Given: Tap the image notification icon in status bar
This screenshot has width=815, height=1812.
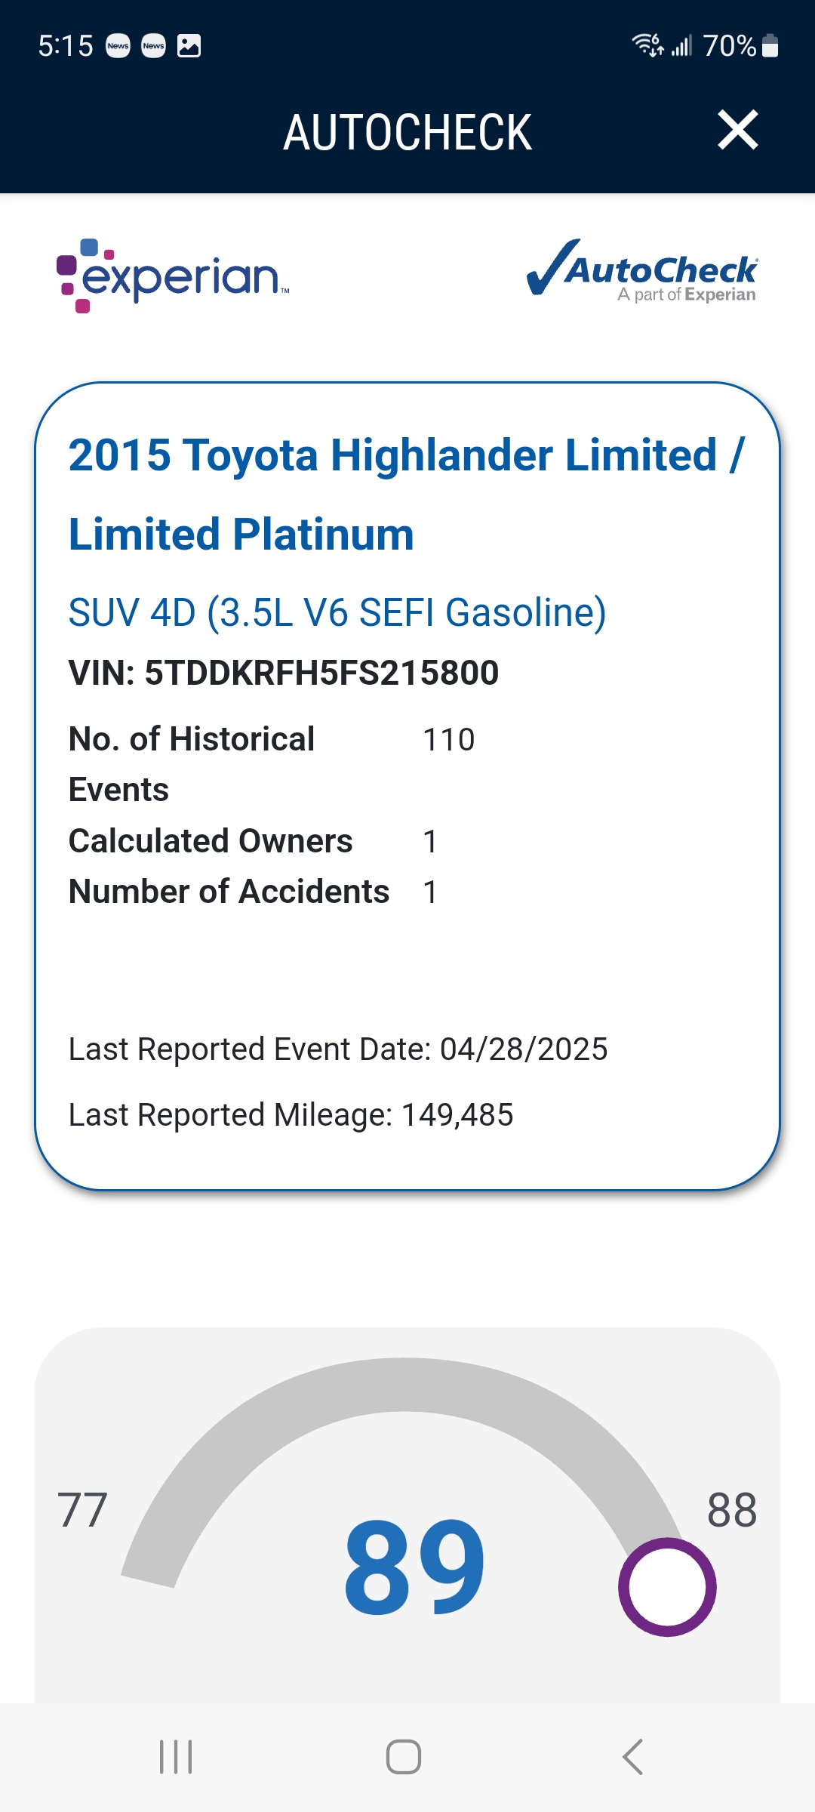Looking at the screenshot, I should (189, 46).
